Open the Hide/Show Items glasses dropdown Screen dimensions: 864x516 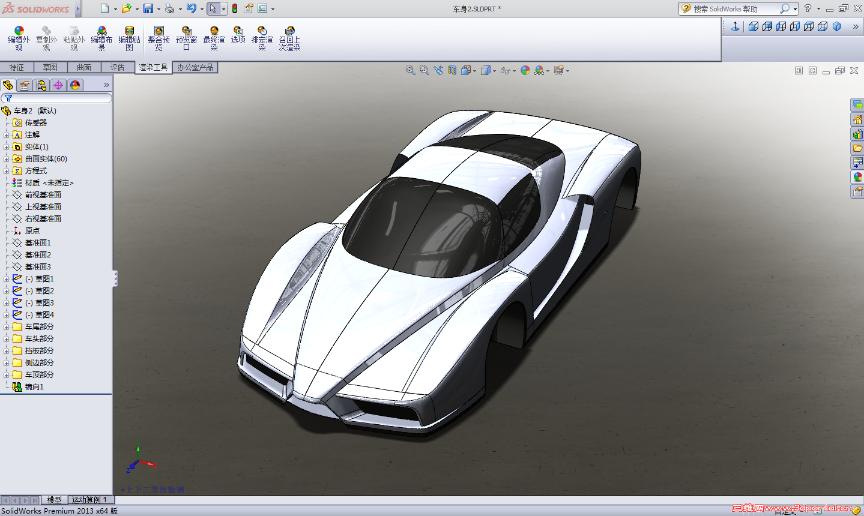[508, 71]
